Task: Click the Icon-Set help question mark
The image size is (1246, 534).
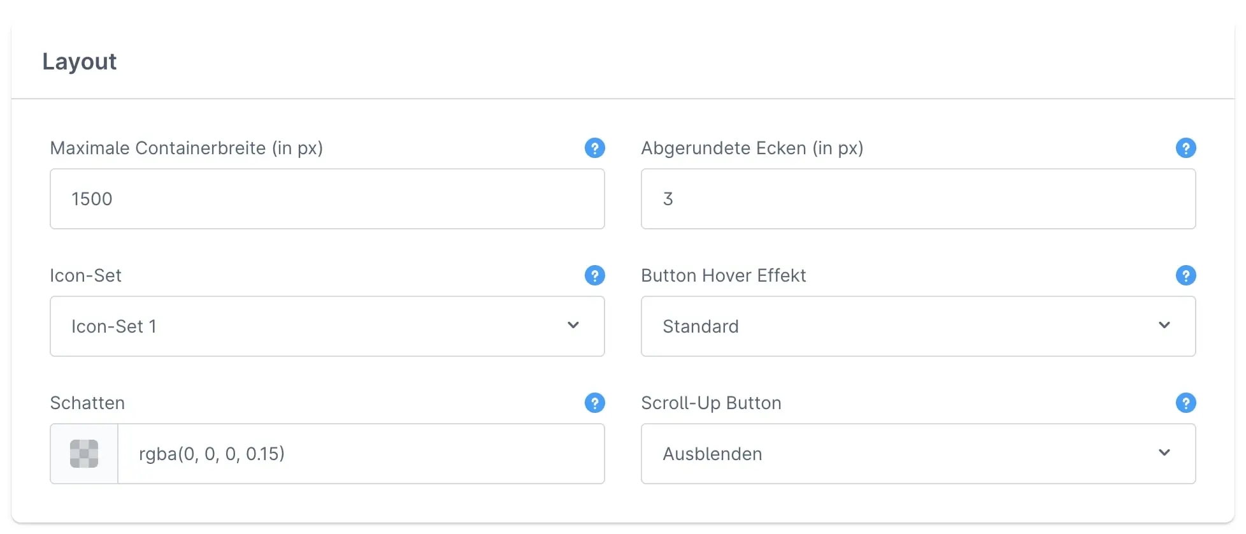Action: pos(594,275)
